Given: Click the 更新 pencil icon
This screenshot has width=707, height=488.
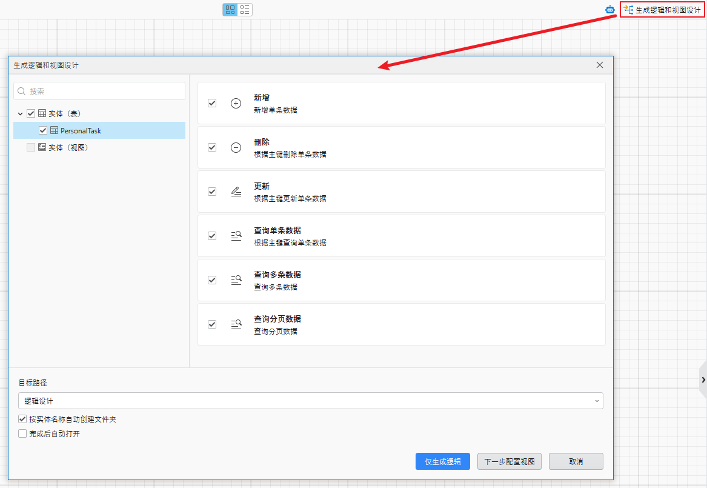Looking at the screenshot, I should (x=236, y=192).
